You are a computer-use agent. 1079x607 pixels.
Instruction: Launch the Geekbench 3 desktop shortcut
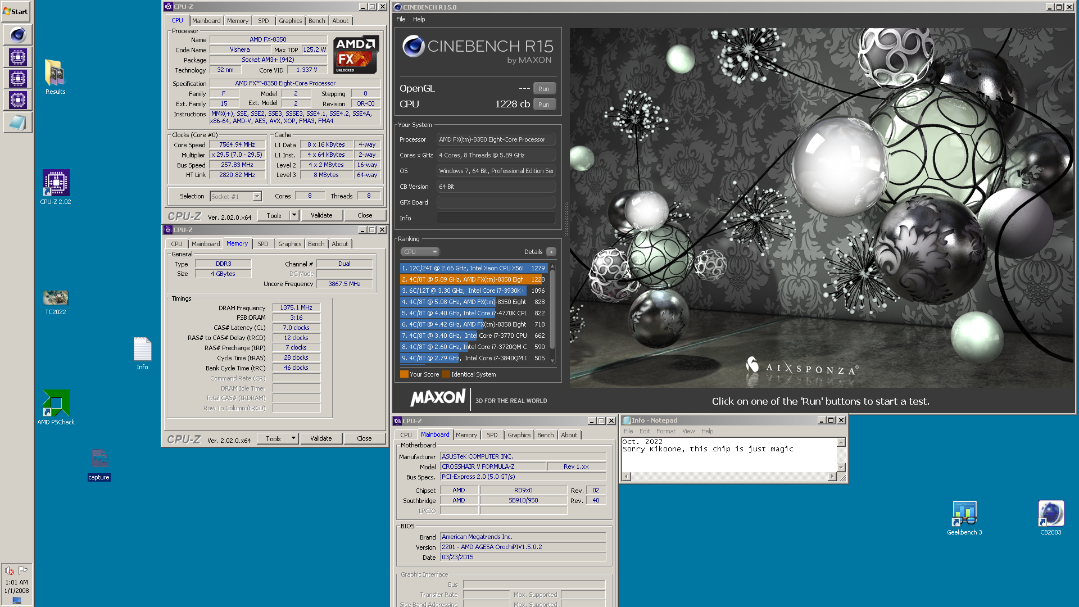pyautogui.click(x=964, y=518)
